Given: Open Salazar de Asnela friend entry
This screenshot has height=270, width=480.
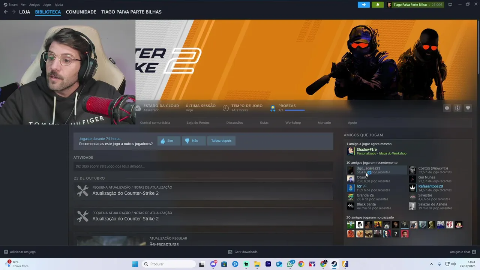Looking at the screenshot, I should coord(431,206).
